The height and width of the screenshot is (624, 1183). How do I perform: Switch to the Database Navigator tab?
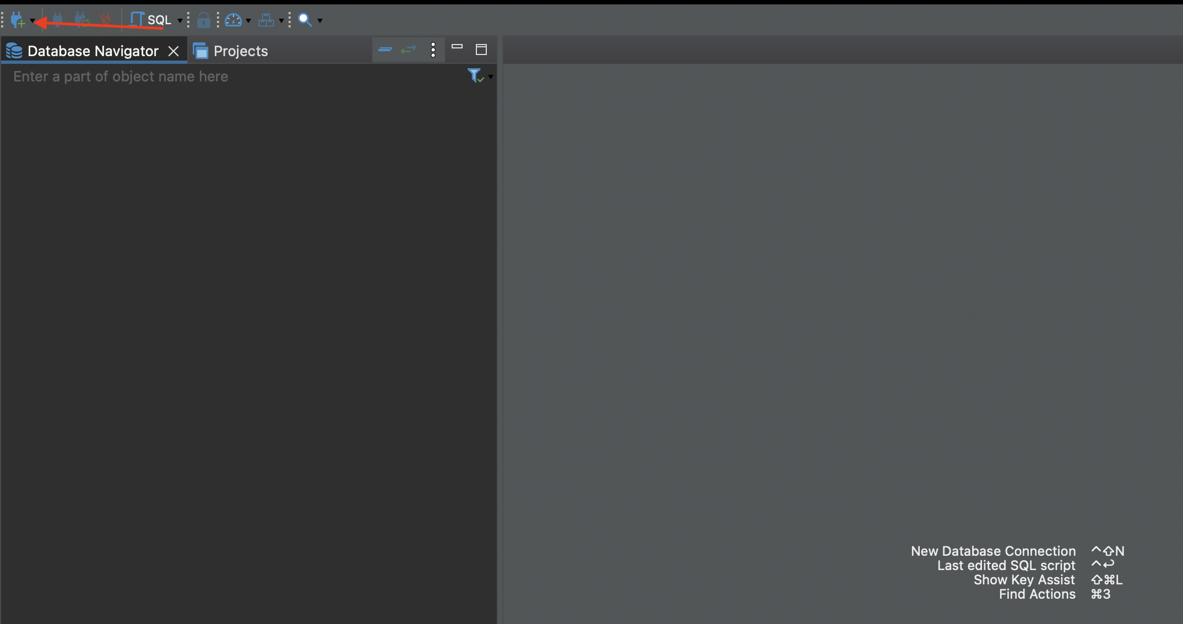point(91,51)
